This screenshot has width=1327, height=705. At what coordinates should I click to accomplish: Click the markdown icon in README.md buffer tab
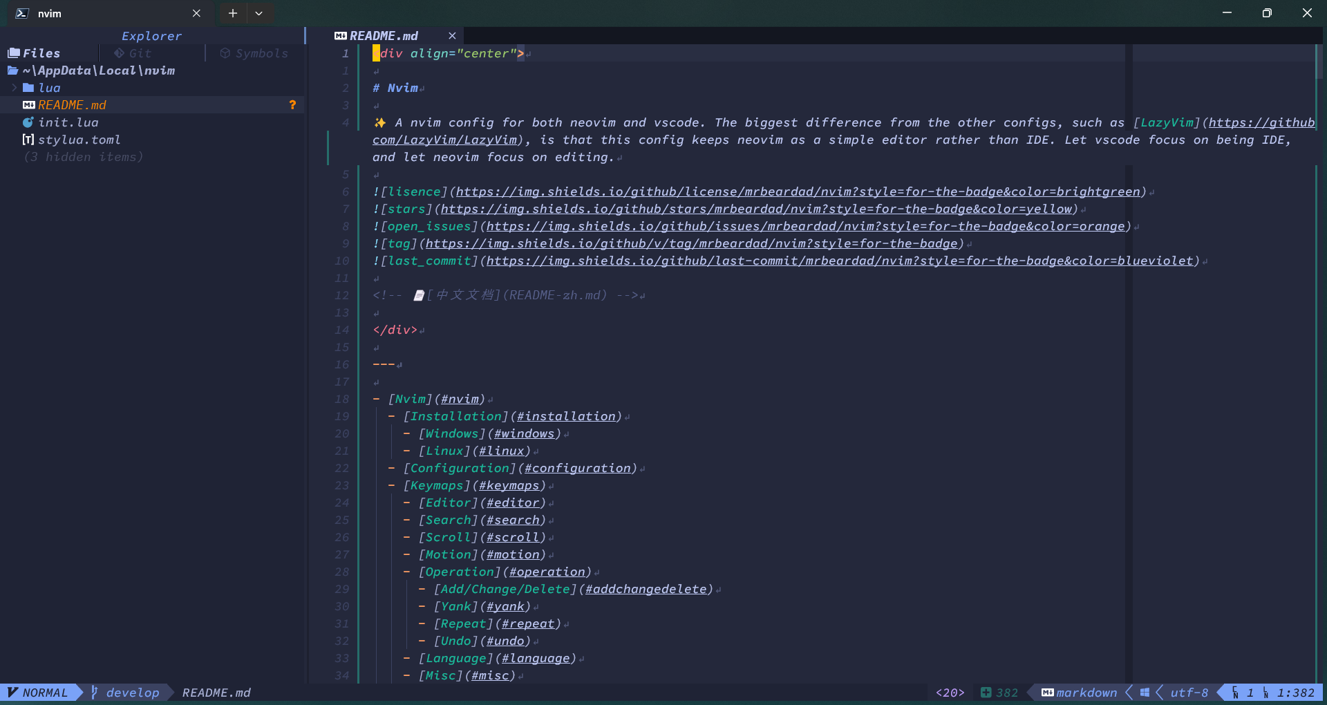click(x=341, y=36)
